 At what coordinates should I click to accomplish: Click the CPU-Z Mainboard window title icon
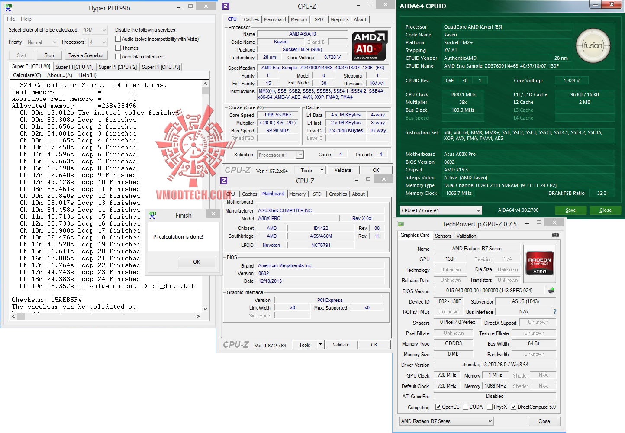(224, 181)
